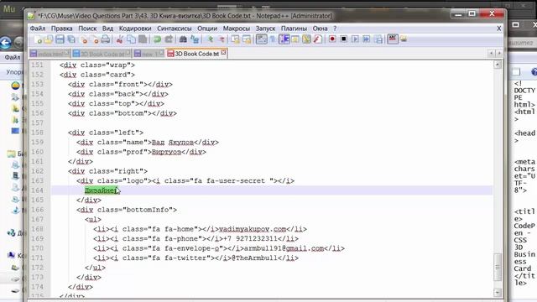Paste clipboard using the Paste toolbar icon
This screenshot has height=302, width=537.
[143, 39]
